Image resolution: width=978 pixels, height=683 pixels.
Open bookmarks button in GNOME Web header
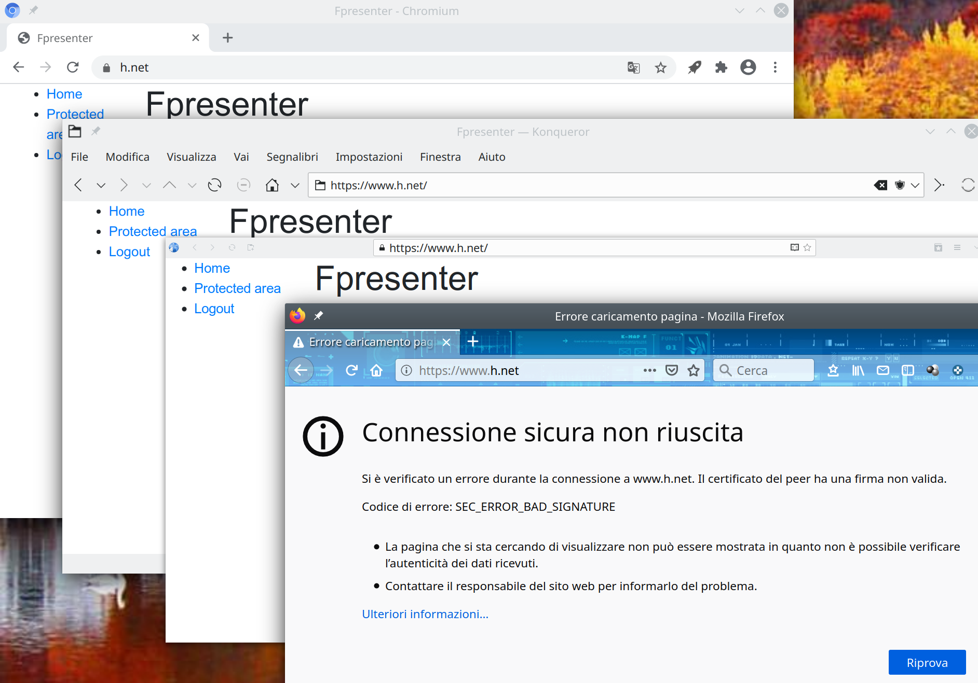[938, 247]
